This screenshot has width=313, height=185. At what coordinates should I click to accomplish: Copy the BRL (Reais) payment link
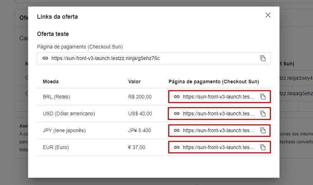[x=263, y=97]
